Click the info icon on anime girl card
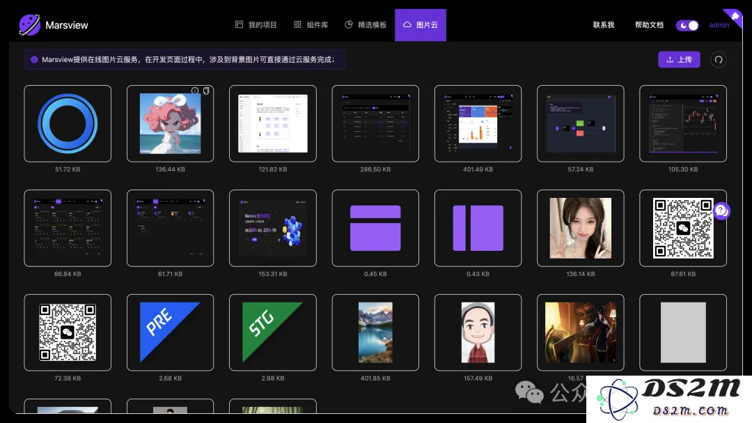The width and height of the screenshot is (752, 423). coord(195,91)
